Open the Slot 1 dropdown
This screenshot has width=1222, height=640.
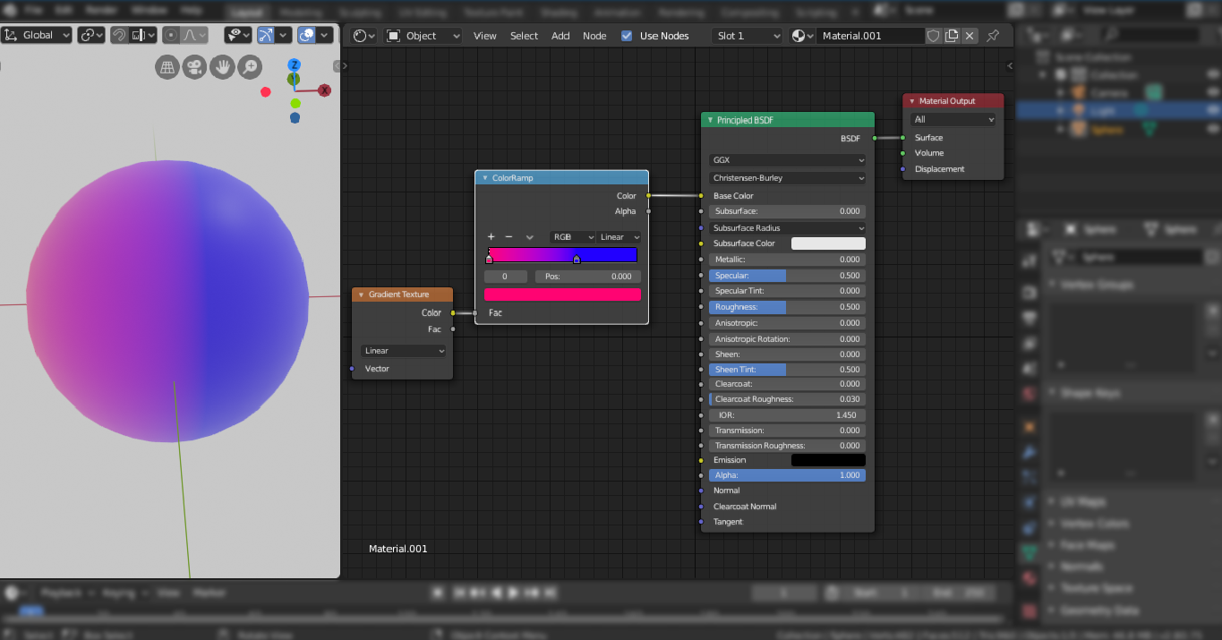(748, 36)
